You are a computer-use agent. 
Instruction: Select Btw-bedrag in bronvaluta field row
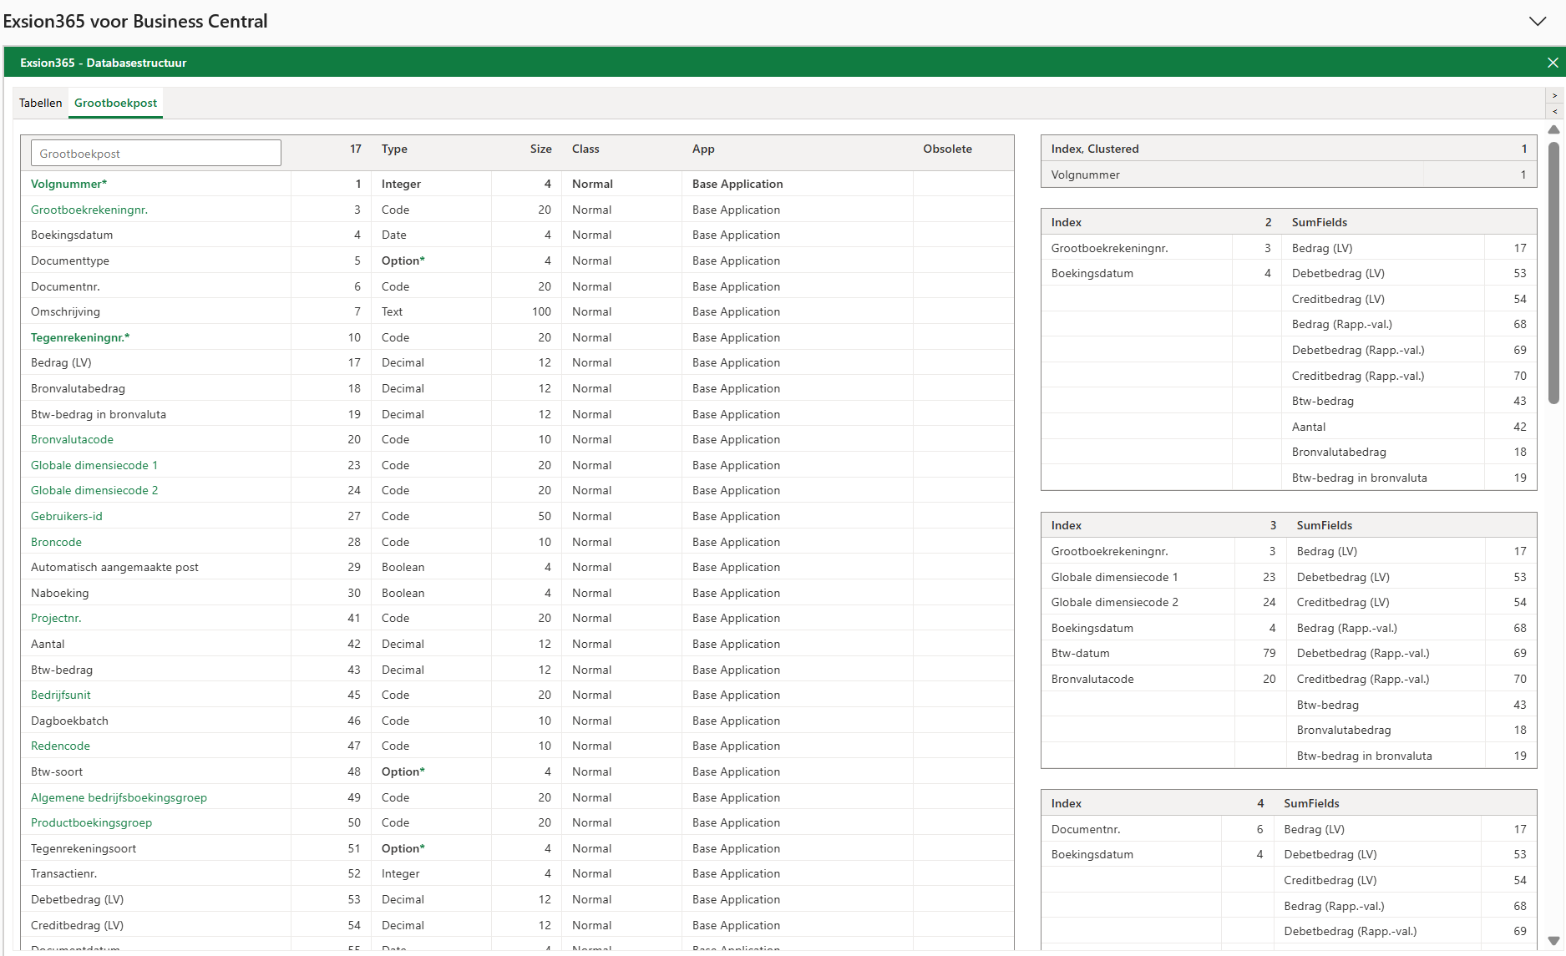[517, 414]
